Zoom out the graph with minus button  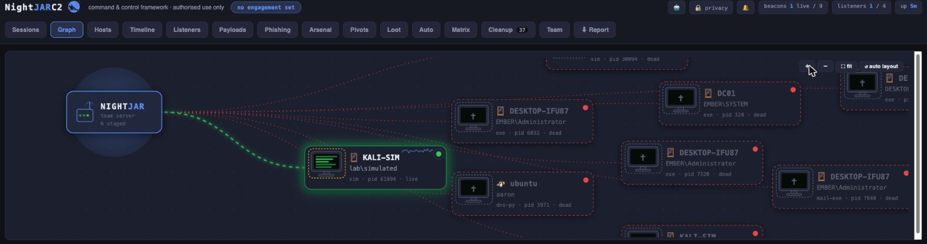coord(825,66)
